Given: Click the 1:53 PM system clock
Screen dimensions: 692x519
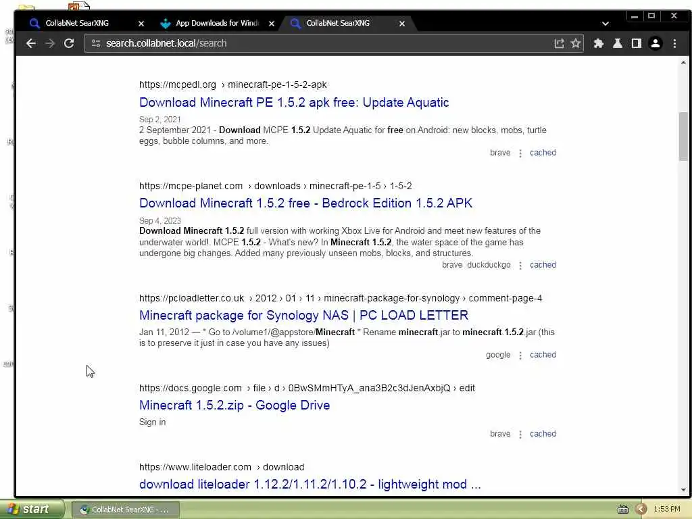Looking at the screenshot, I should 667,510.
